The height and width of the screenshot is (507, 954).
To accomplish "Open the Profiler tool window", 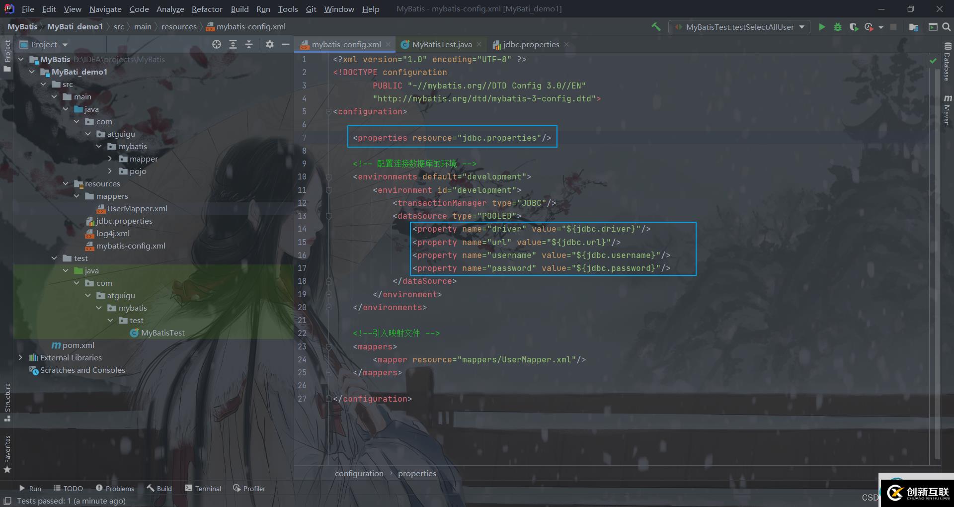I will click(249, 489).
